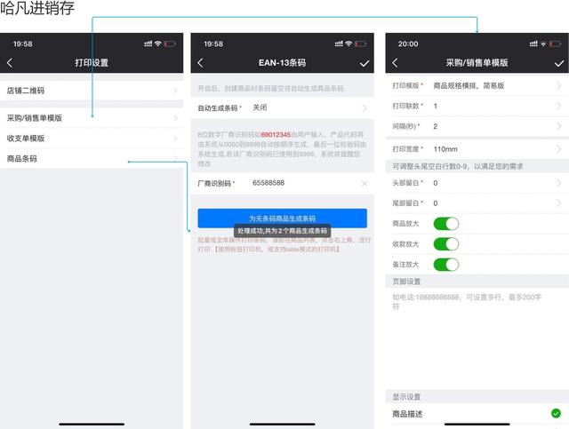Viewport: 569px width, 429px height.
Task: Save 采购/销售单模版 with the checkmark
Action: 559,63
